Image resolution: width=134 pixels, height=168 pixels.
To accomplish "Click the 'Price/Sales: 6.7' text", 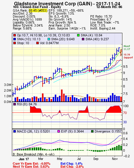I will 101,19.
